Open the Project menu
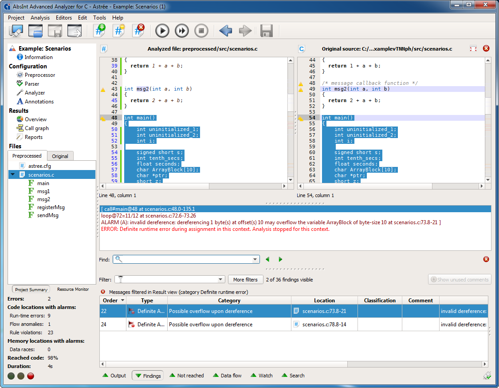Screen dimensions: 499x388 [16, 18]
